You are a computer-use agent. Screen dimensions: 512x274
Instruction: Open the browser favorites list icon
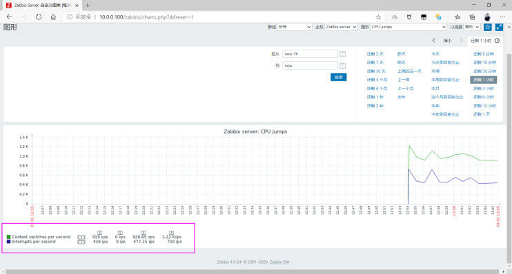pos(457,17)
